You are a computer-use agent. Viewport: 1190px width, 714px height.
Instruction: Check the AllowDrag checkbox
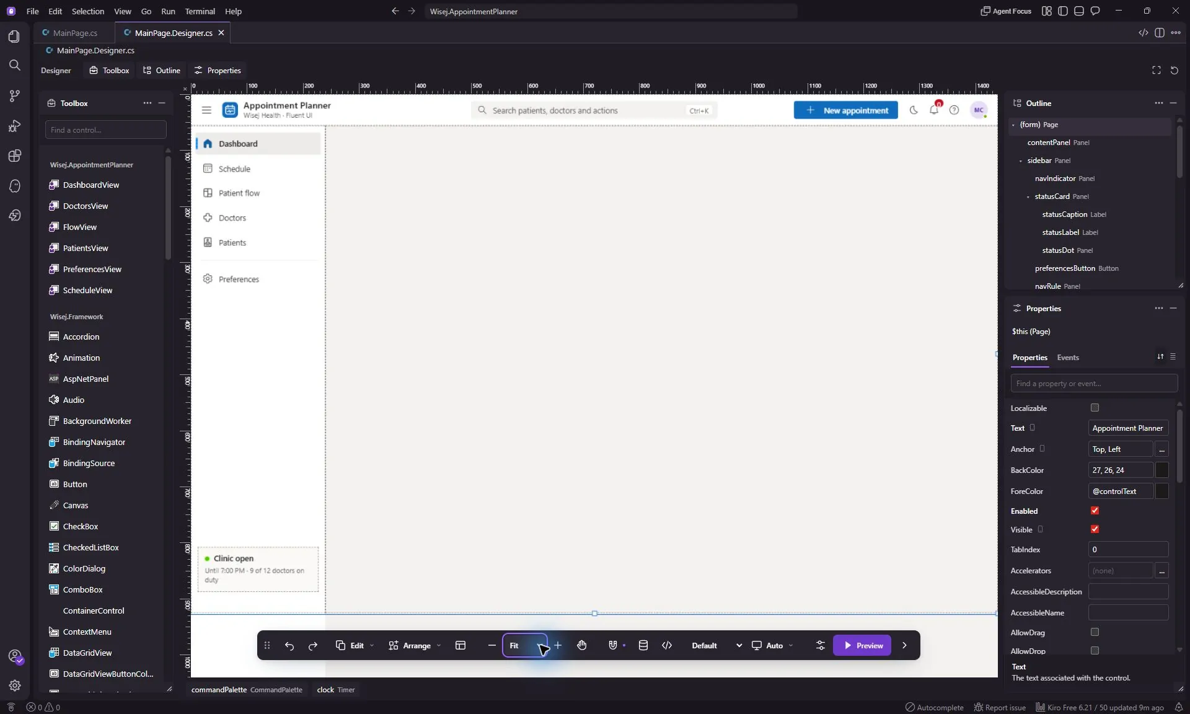(x=1095, y=632)
